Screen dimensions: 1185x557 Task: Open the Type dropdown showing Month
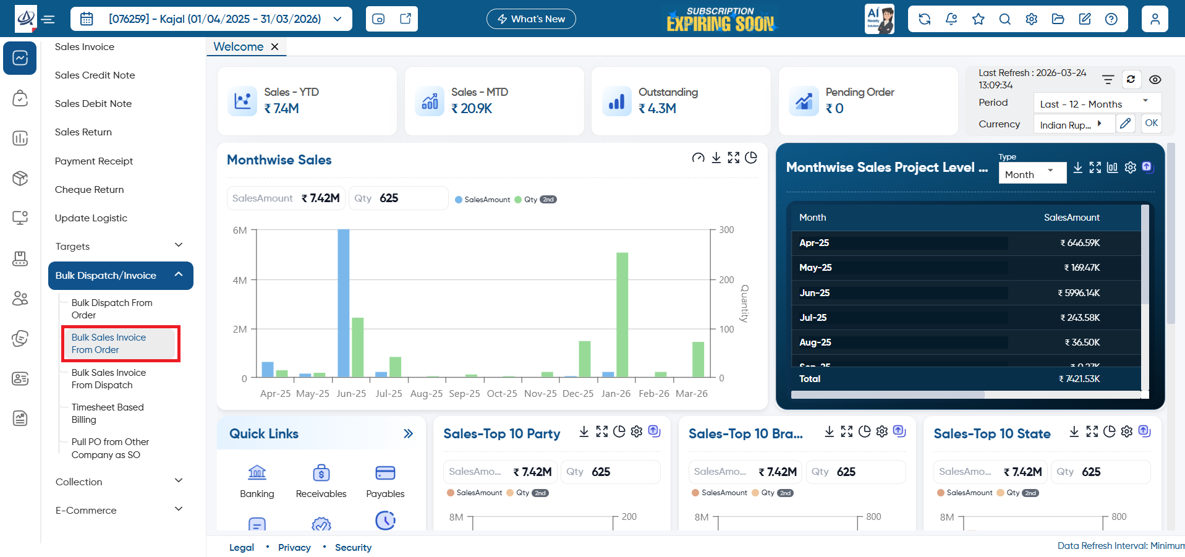pos(1032,173)
